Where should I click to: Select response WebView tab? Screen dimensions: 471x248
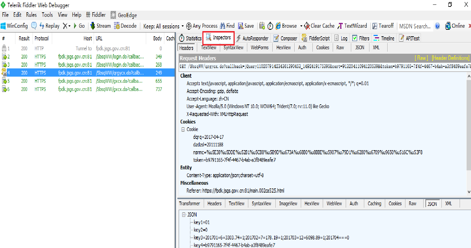pyautogui.click(x=334, y=204)
